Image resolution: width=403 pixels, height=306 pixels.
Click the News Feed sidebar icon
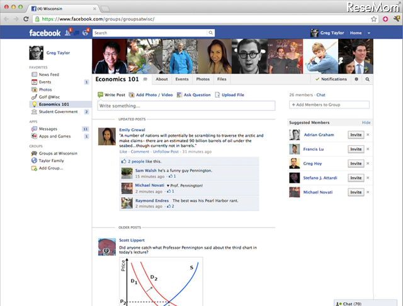pyautogui.click(x=34, y=74)
